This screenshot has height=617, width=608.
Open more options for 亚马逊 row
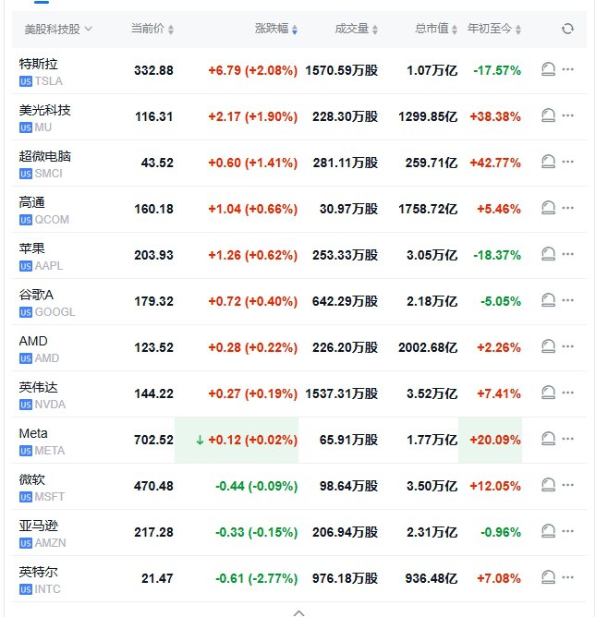point(567,531)
